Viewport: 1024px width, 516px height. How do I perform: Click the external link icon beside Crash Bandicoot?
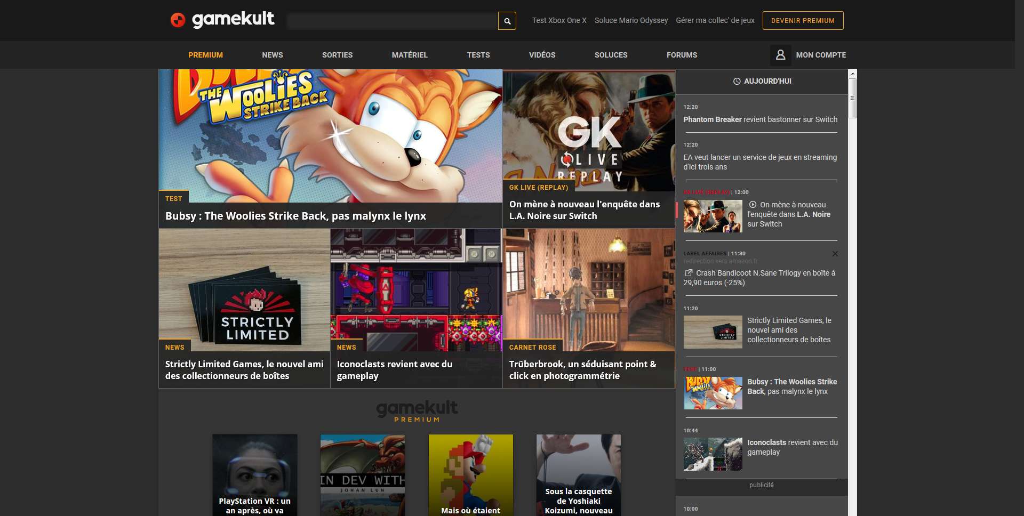tap(689, 273)
